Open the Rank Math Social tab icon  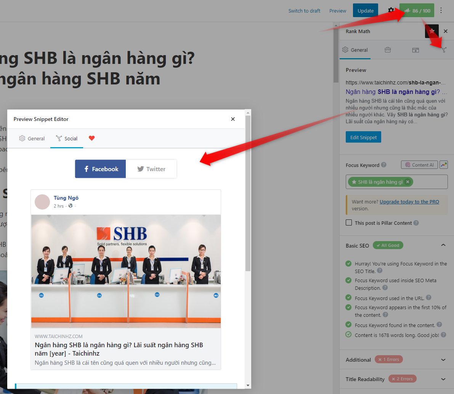pos(444,50)
